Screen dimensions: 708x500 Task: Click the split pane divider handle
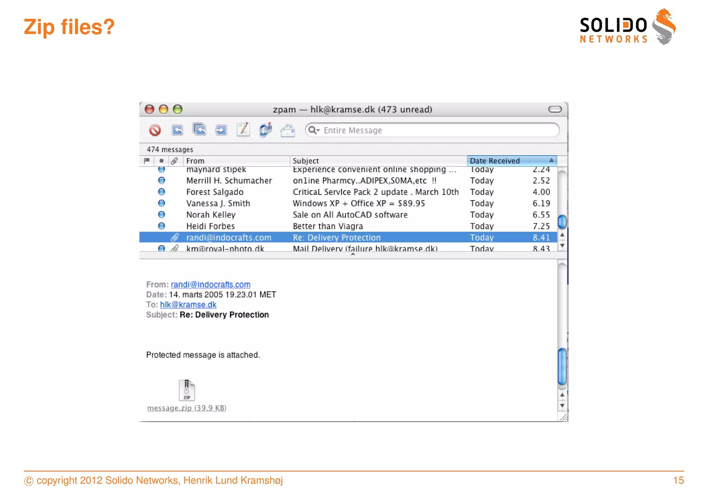(353, 255)
